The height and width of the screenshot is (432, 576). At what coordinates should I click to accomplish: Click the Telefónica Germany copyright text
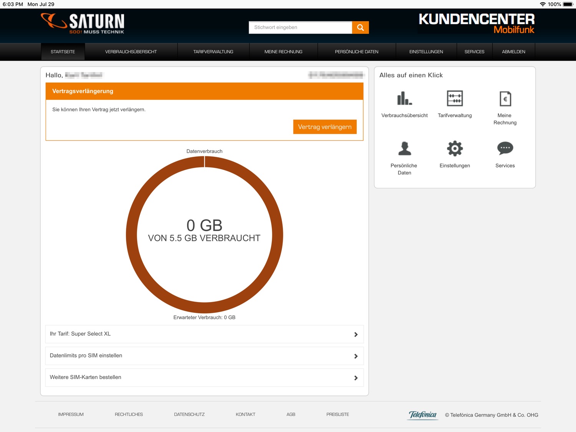point(492,415)
